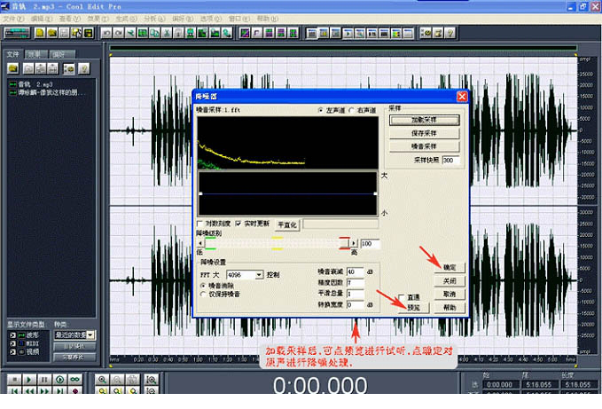Open the 编辑 Edit menu

click(42, 19)
